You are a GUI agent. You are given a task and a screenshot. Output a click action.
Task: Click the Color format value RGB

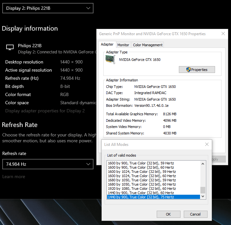coord(65,94)
